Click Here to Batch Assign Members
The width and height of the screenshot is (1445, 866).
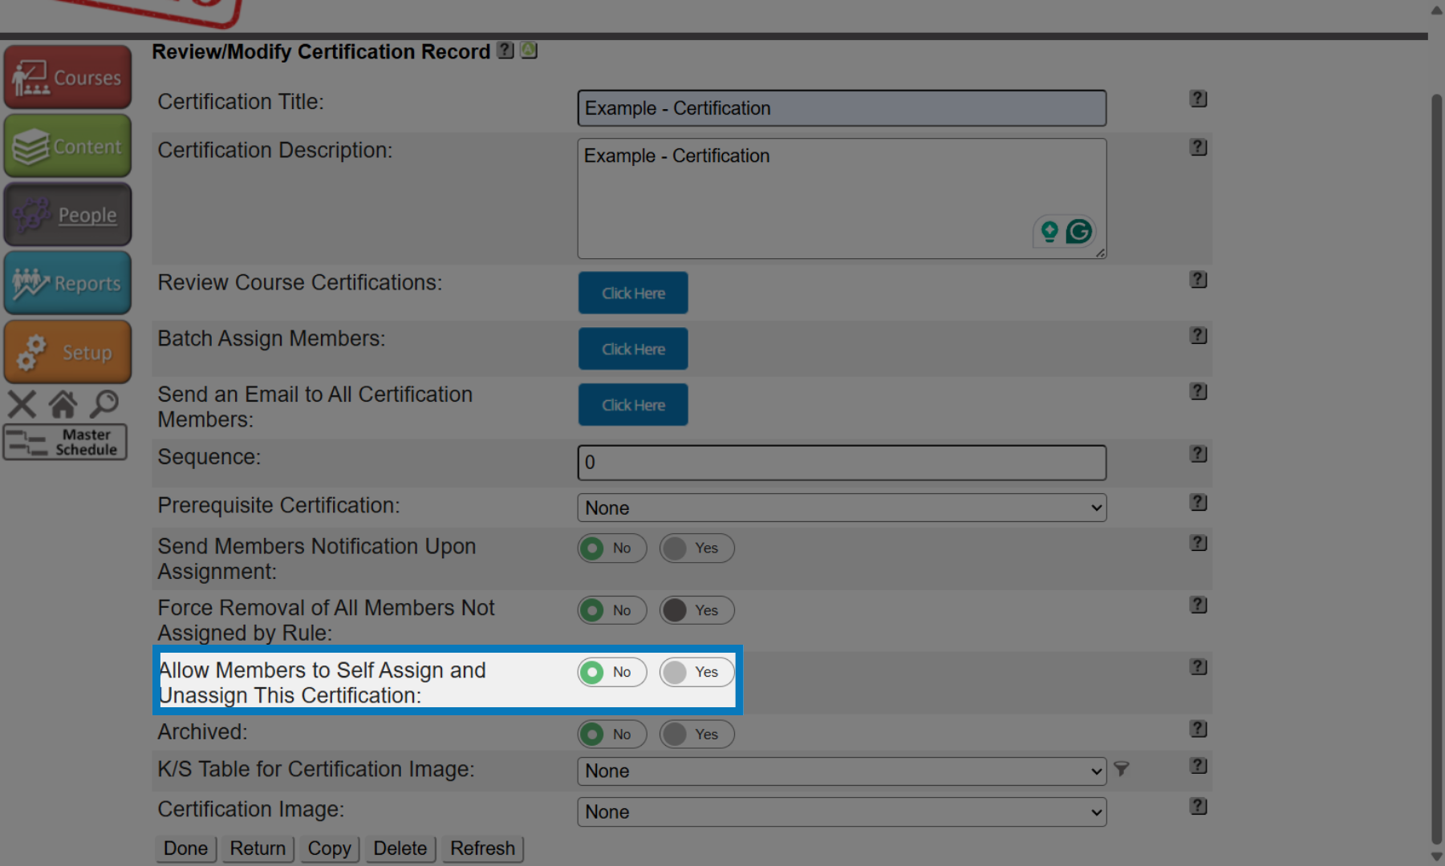pos(633,349)
